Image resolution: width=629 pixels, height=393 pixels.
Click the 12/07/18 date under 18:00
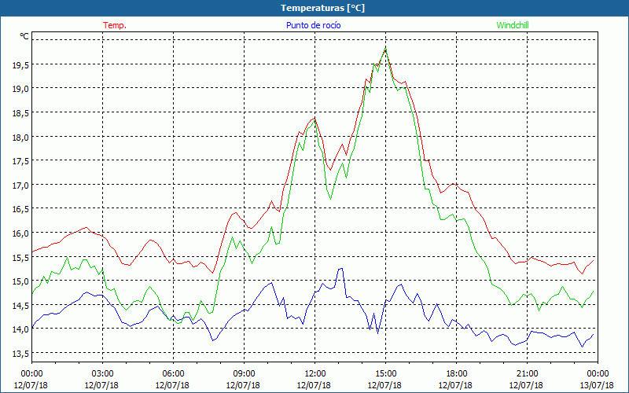pyautogui.click(x=455, y=385)
